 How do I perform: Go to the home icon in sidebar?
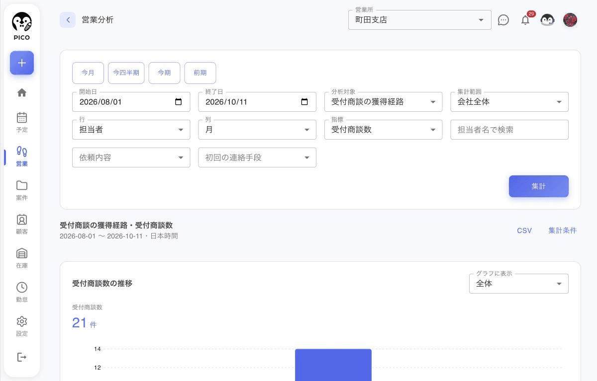coord(22,92)
